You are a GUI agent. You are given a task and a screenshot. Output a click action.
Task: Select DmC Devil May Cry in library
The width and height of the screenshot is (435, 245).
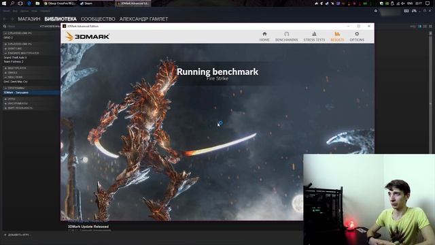pos(16,82)
